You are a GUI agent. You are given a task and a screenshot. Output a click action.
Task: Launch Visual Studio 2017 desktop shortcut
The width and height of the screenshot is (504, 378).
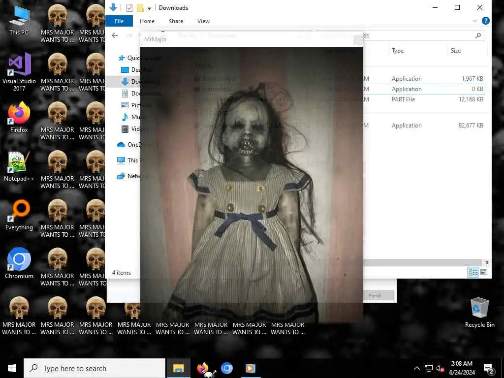click(19, 72)
